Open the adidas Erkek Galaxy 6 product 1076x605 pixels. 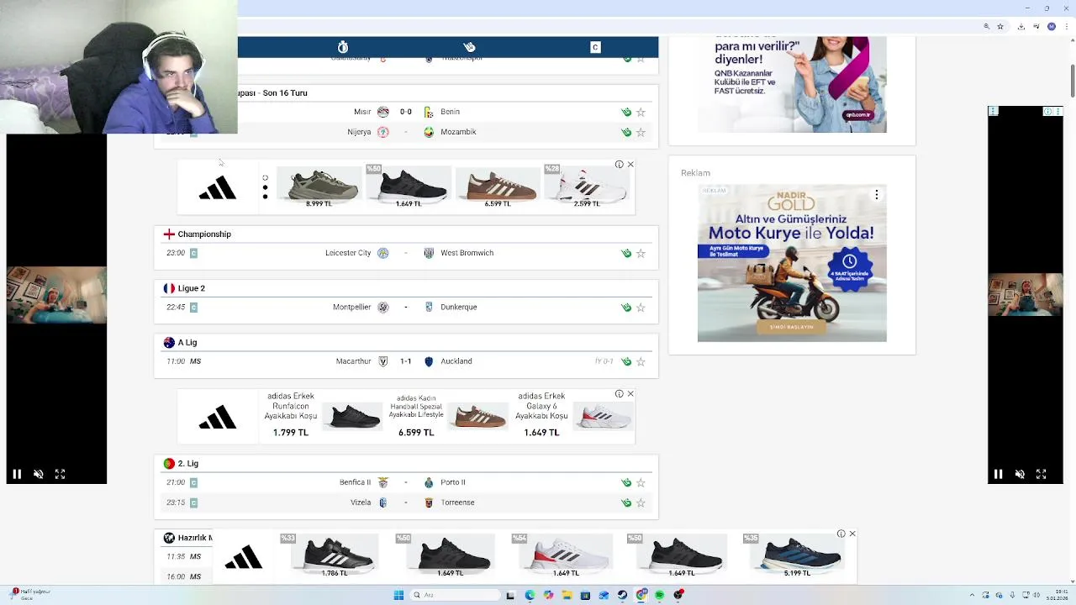pos(575,415)
